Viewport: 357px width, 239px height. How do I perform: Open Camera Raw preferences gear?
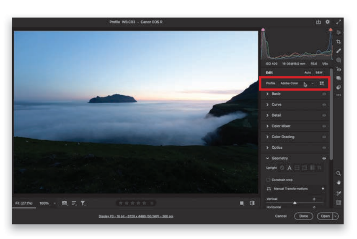point(327,22)
